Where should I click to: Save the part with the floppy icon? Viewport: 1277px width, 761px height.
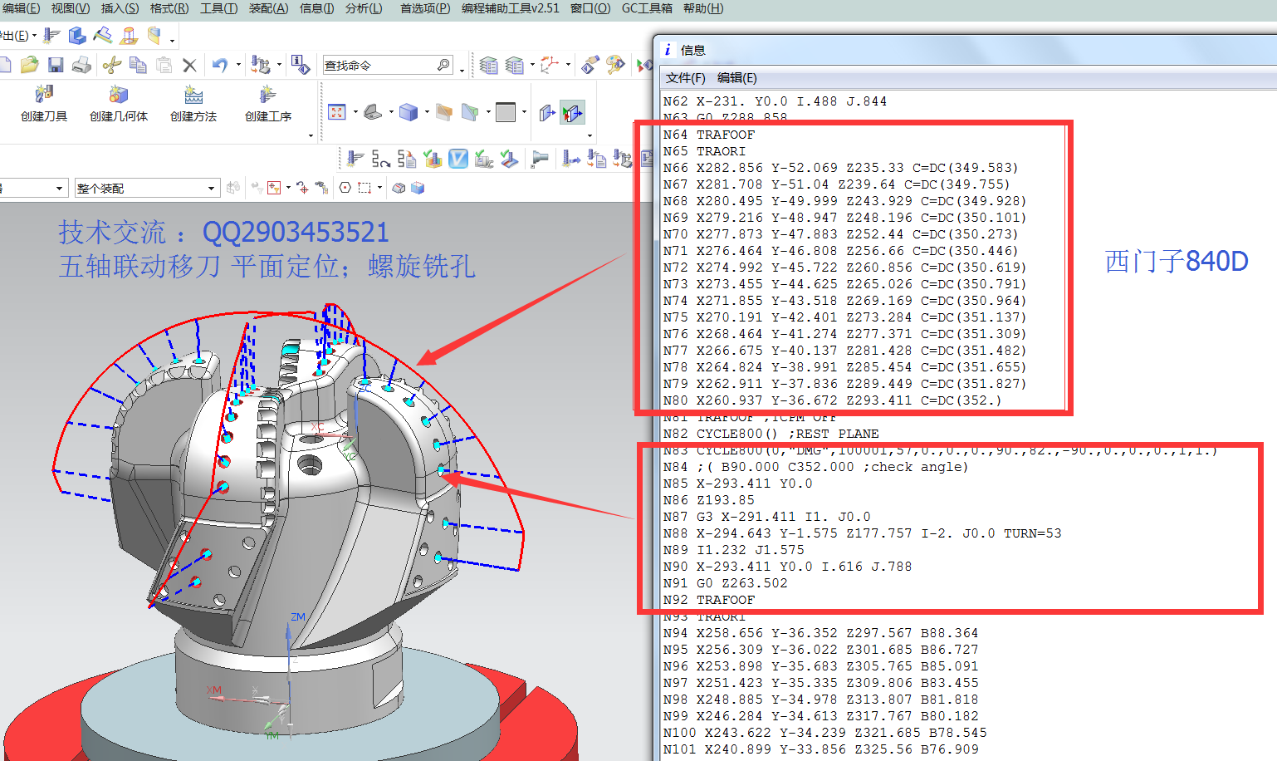[56, 65]
